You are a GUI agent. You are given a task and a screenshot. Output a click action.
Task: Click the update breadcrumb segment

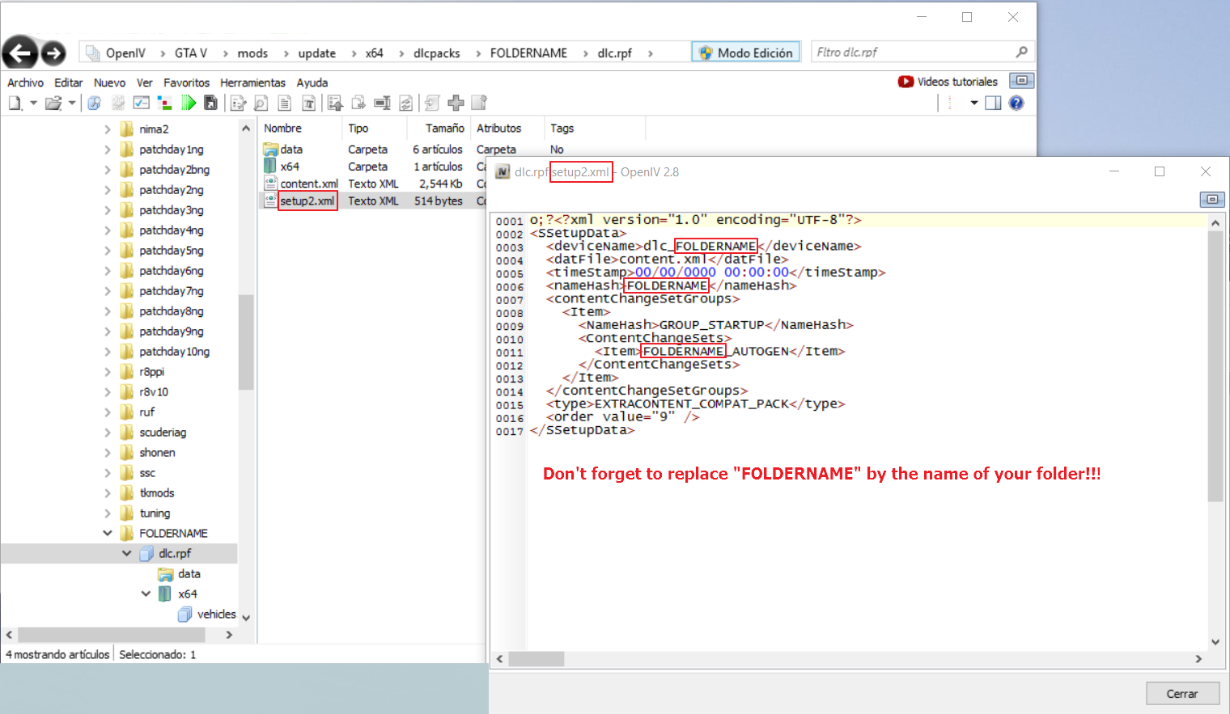[x=316, y=53]
